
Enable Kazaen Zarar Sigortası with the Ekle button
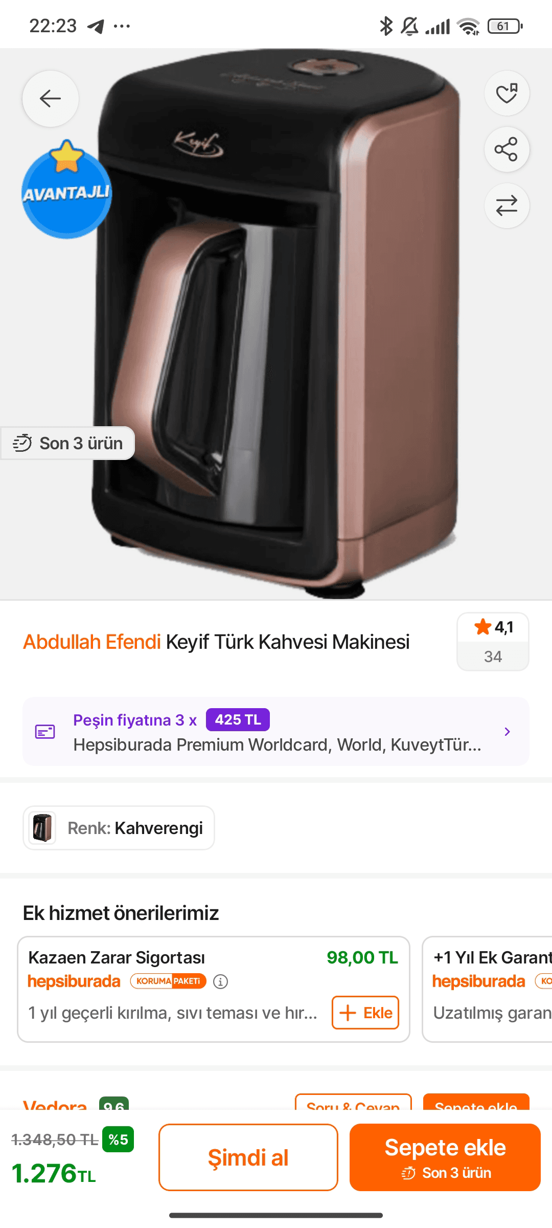365,1013
